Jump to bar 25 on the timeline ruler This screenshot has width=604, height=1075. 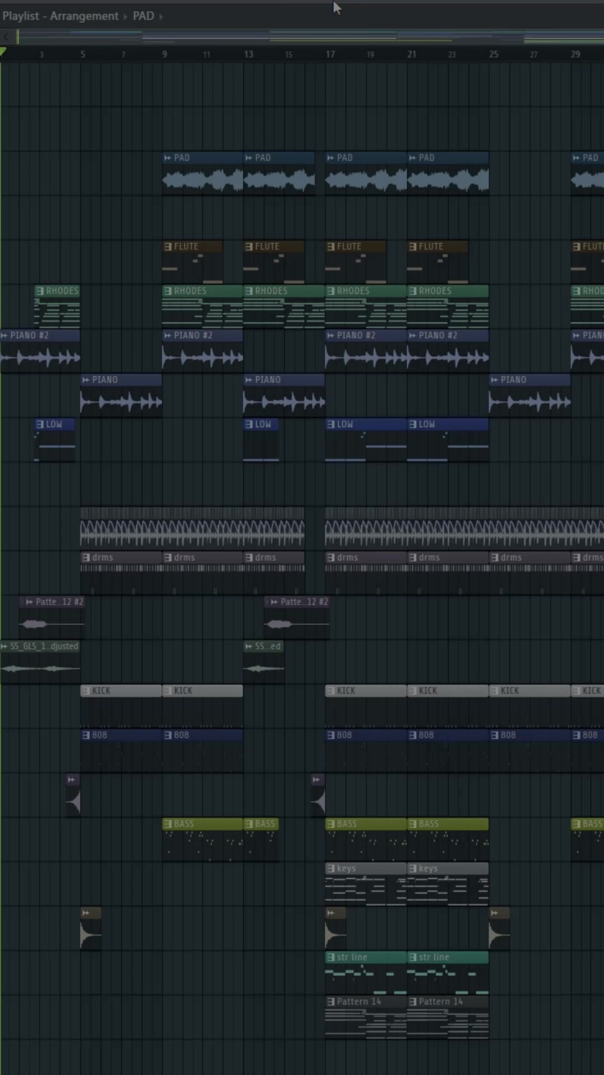(494, 54)
